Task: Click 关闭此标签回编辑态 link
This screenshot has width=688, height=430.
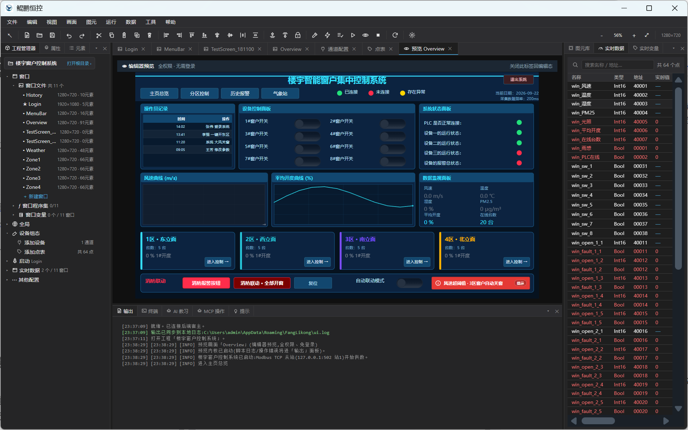Action: [x=531, y=66]
